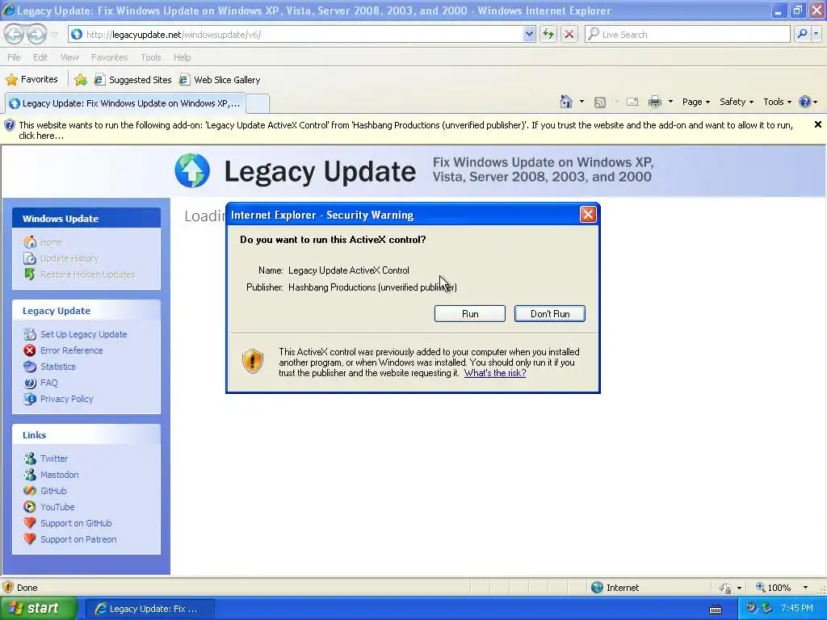
Task: Click the GitHub icon in Links
Action: 30,490
